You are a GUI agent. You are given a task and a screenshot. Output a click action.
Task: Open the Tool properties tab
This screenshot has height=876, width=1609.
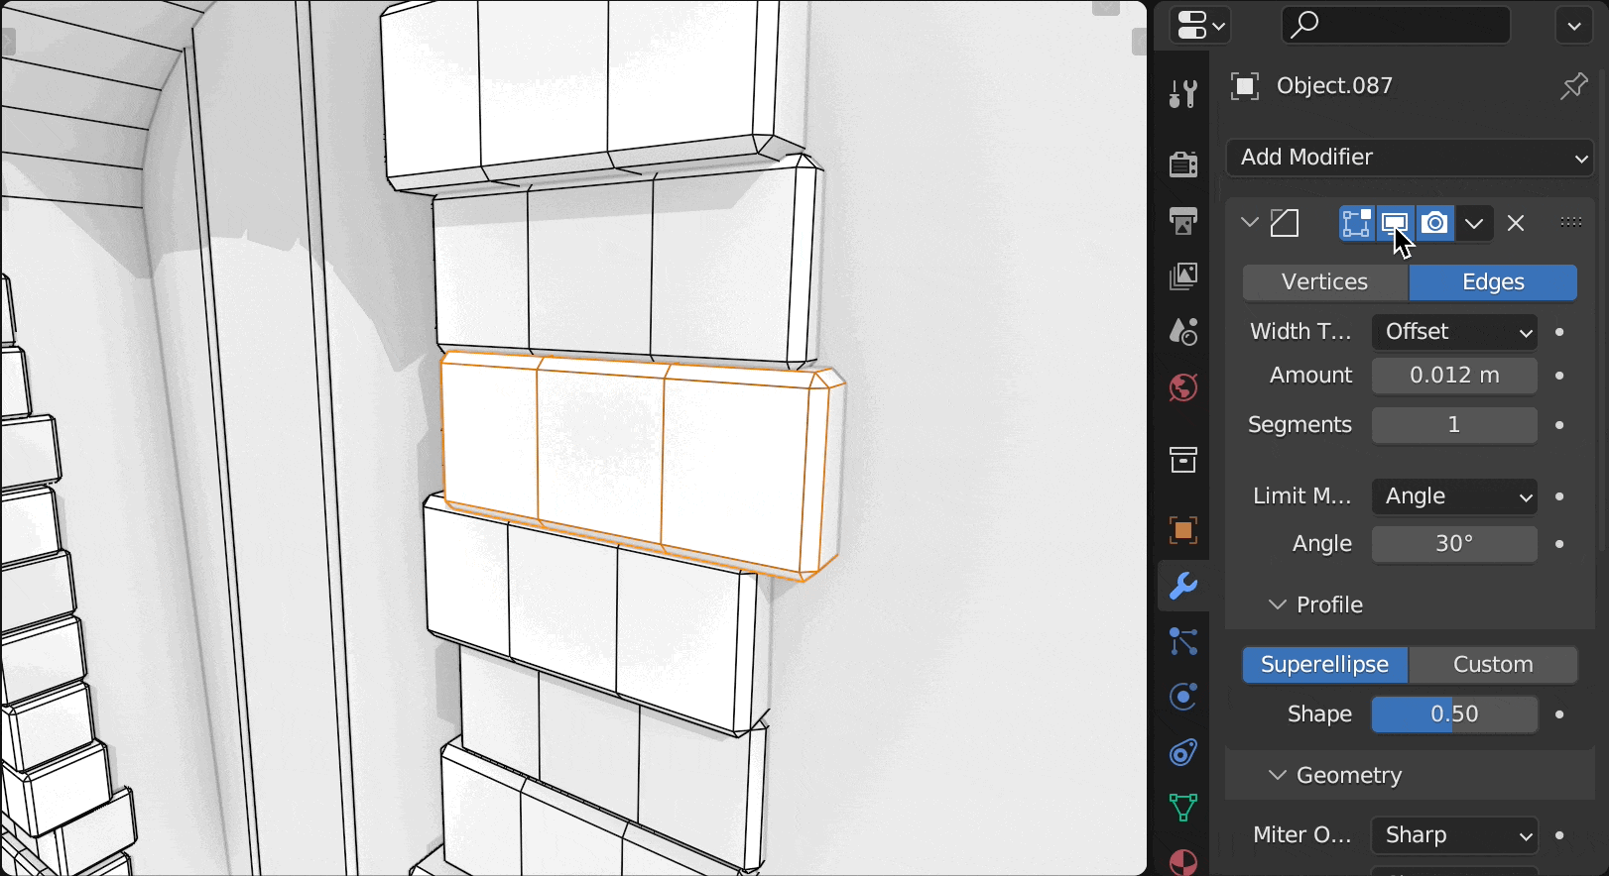(x=1182, y=94)
